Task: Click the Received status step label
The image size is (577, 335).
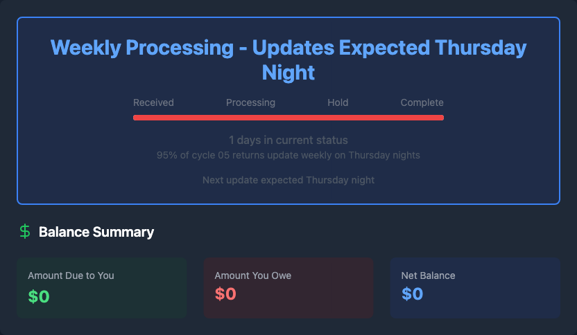Action: coord(153,102)
